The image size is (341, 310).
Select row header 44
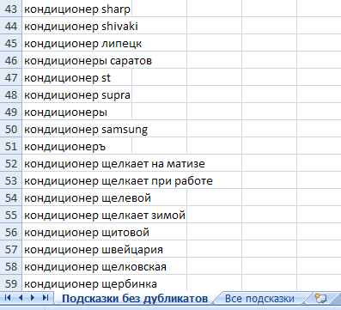pos(11,27)
